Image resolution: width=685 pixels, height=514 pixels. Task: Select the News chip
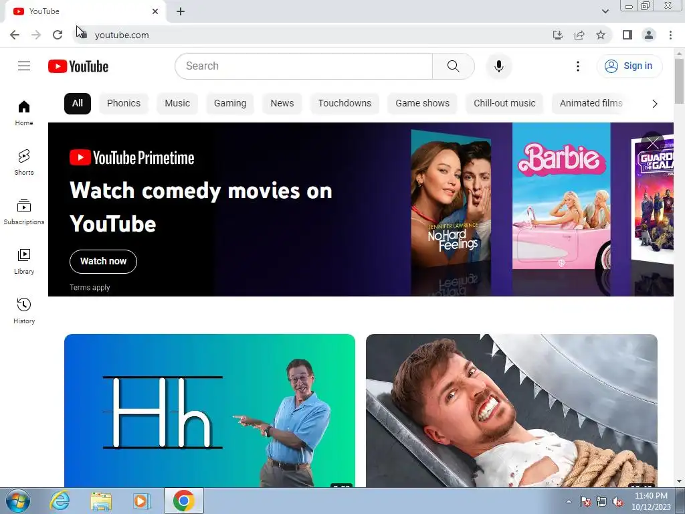282,104
